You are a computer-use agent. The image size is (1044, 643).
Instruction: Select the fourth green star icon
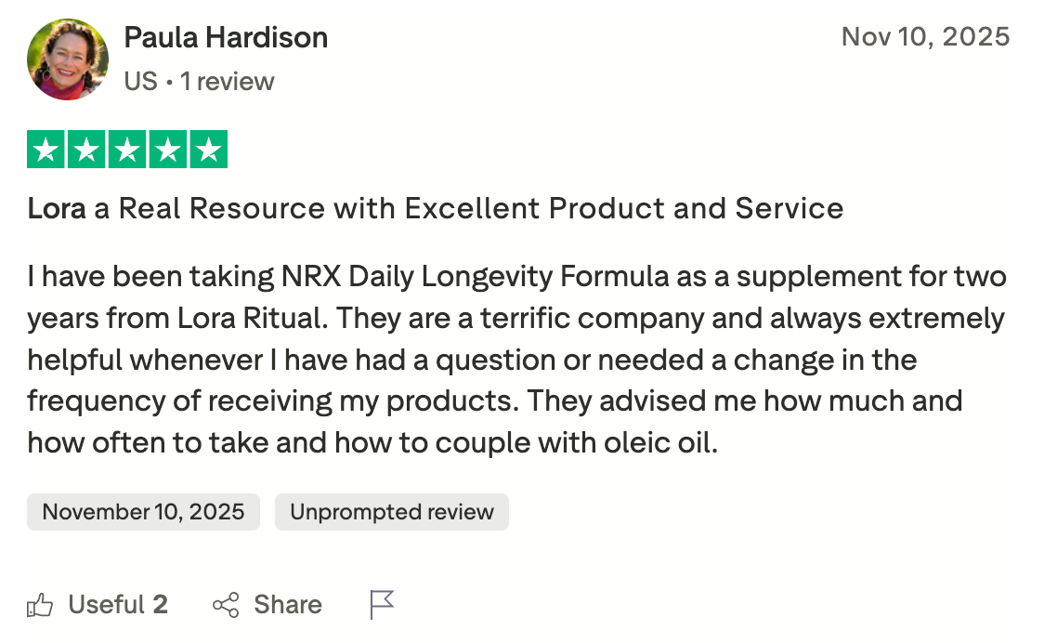165,148
